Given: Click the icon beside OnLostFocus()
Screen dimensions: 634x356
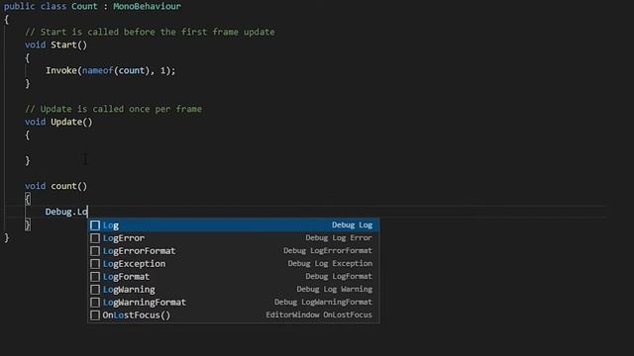Looking at the screenshot, I should click(x=95, y=315).
